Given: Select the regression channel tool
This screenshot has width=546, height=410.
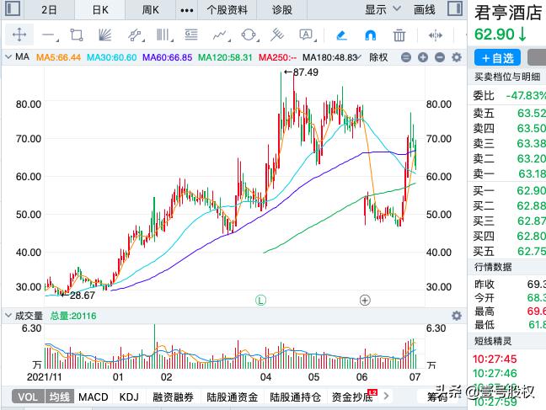Looking at the screenshot, I should [135, 35].
